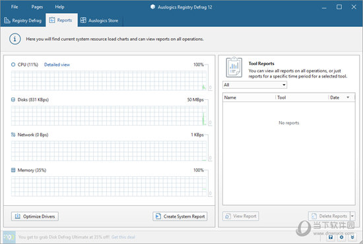The height and width of the screenshot is (244, 363).
Task: Click the Network chart icon
Action: 13,135
